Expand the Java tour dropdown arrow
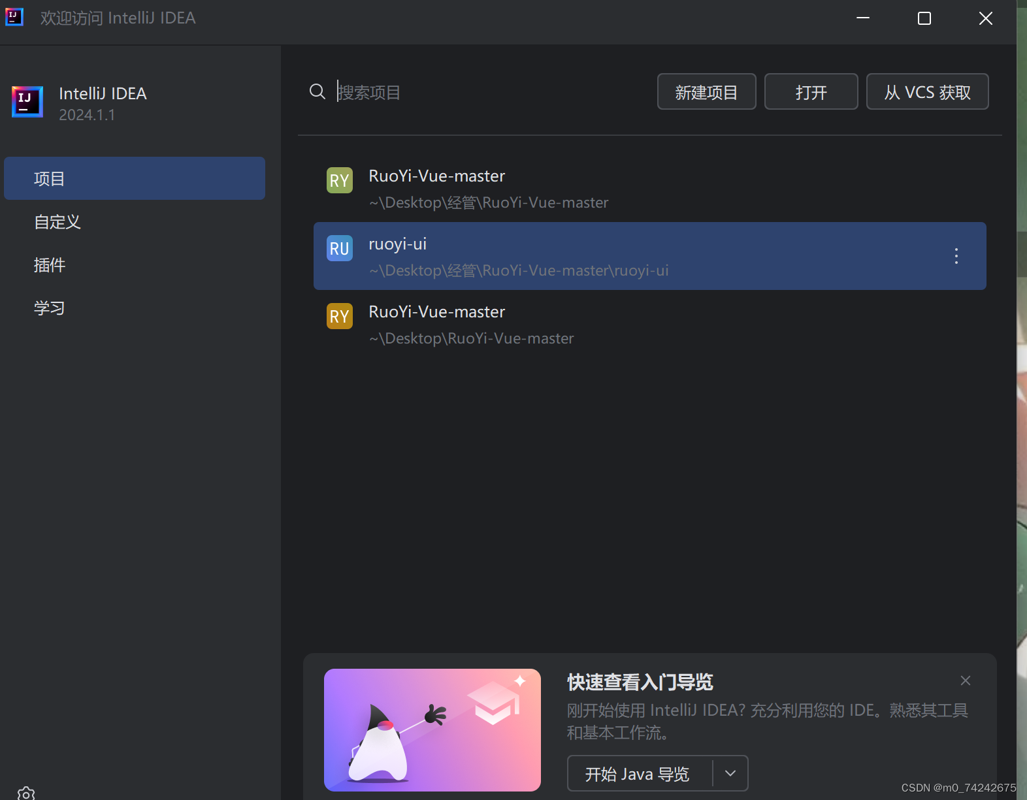 [x=730, y=773]
